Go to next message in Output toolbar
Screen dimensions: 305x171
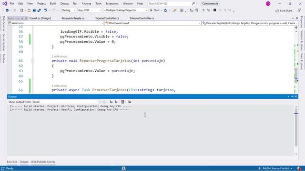(116, 102)
